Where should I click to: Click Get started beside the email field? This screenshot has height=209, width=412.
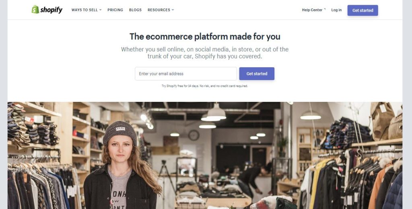coord(257,74)
